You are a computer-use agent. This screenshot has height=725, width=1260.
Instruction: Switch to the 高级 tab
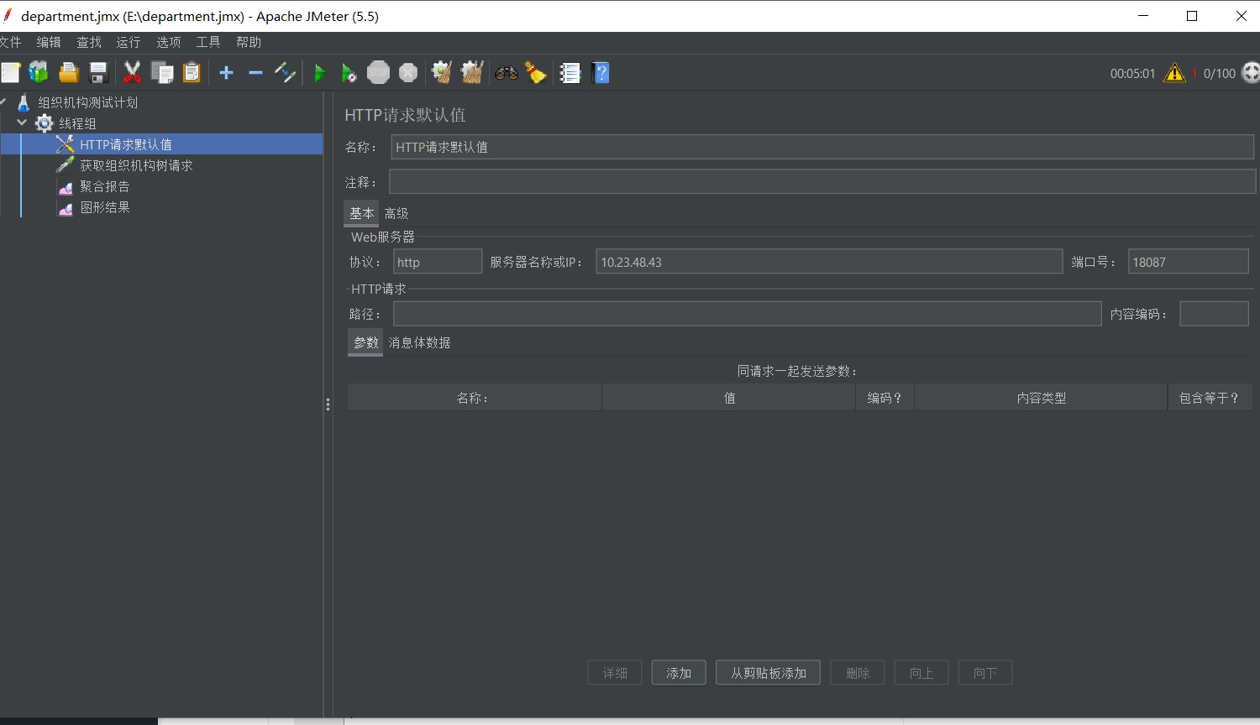(x=396, y=213)
